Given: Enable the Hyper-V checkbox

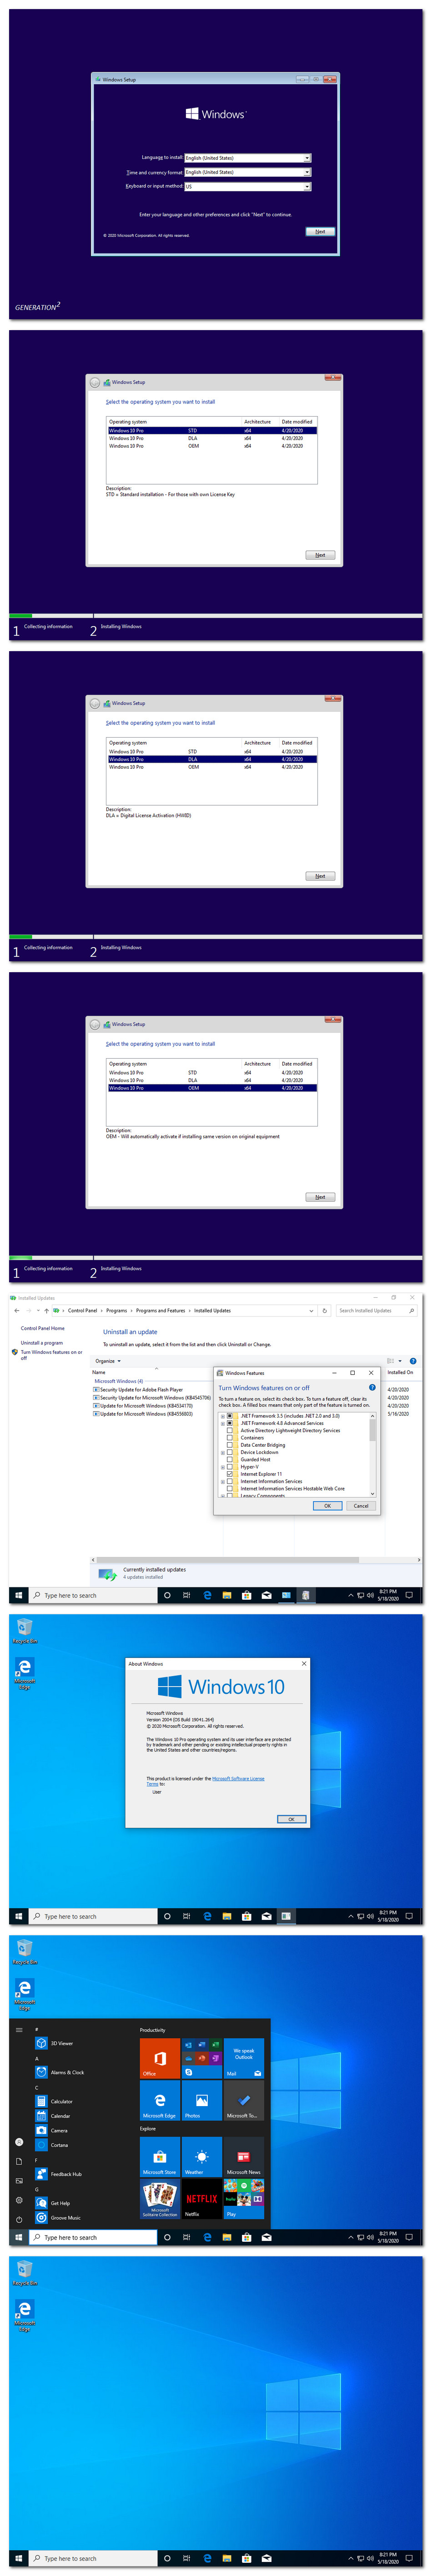Looking at the screenshot, I should [x=231, y=1467].
